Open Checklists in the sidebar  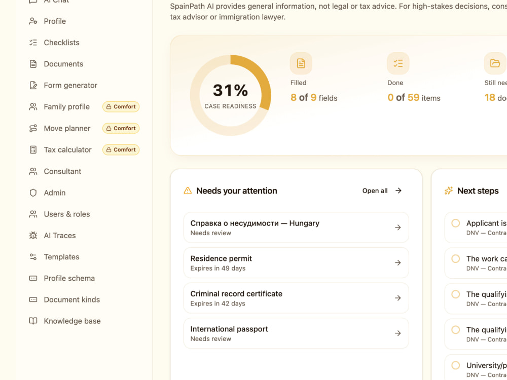[x=61, y=43]
